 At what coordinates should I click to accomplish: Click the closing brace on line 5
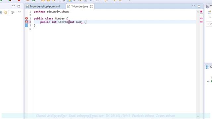(34, 25)
